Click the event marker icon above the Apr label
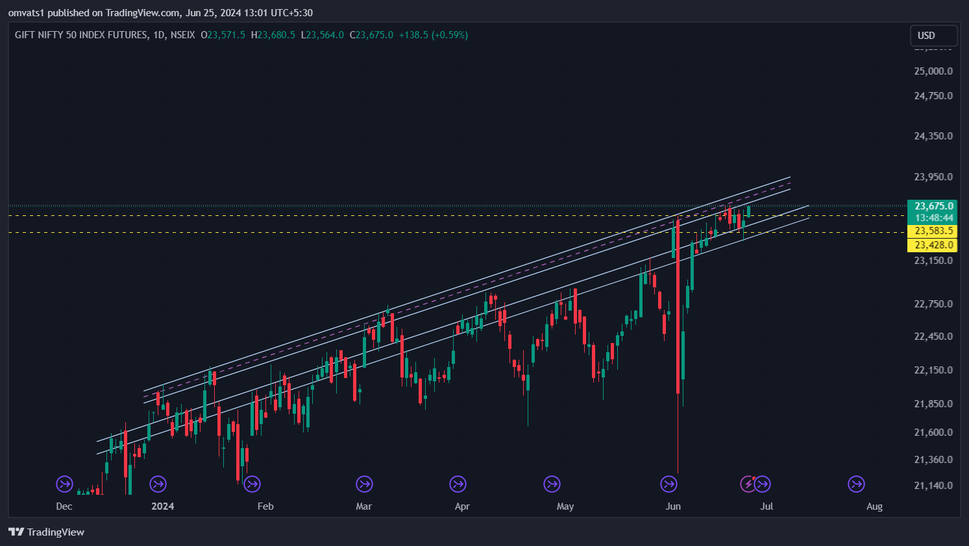Screen dimensions: 969x546 pos(458,484)
